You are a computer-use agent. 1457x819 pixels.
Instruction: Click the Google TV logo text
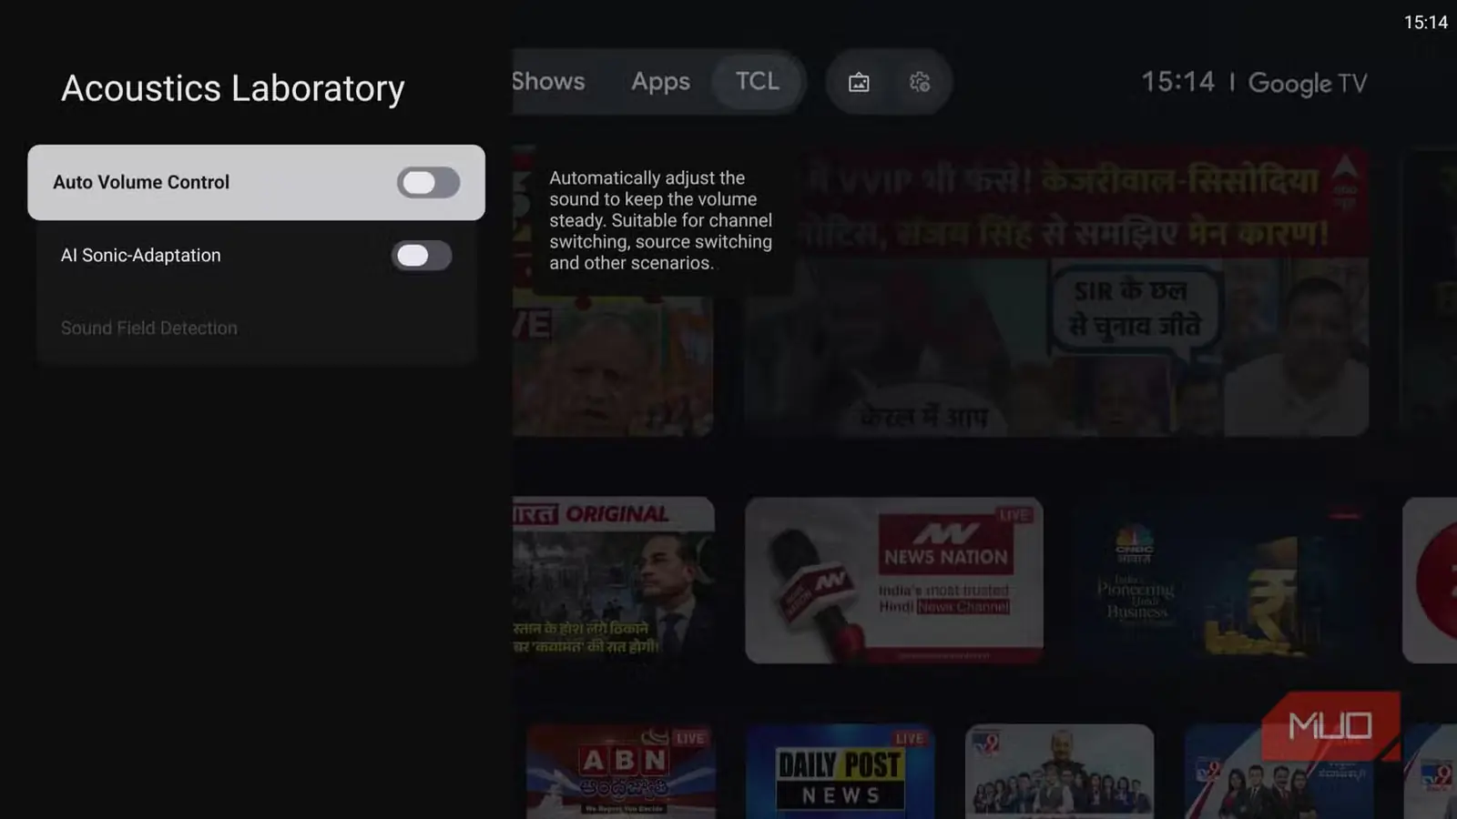[x=1307, y=84]
